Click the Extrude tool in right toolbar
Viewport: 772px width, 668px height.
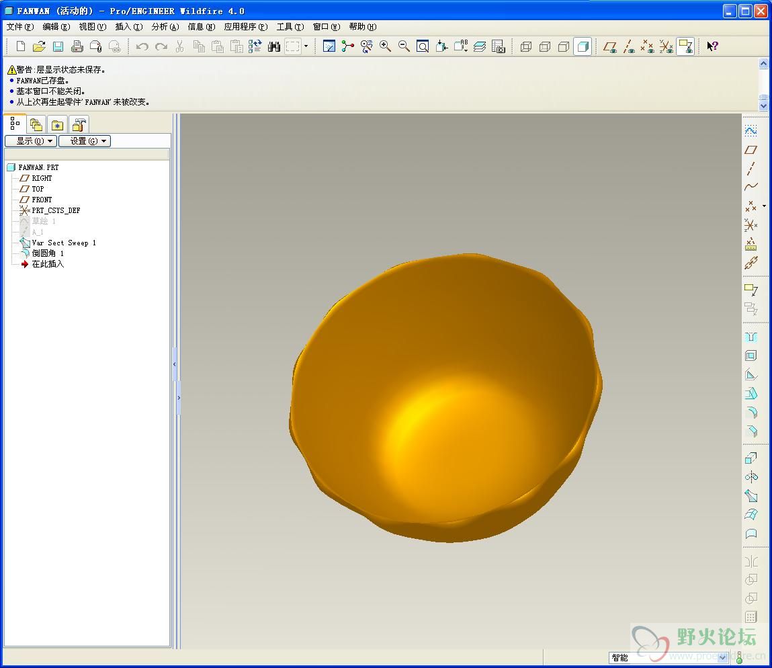(750, 458)
